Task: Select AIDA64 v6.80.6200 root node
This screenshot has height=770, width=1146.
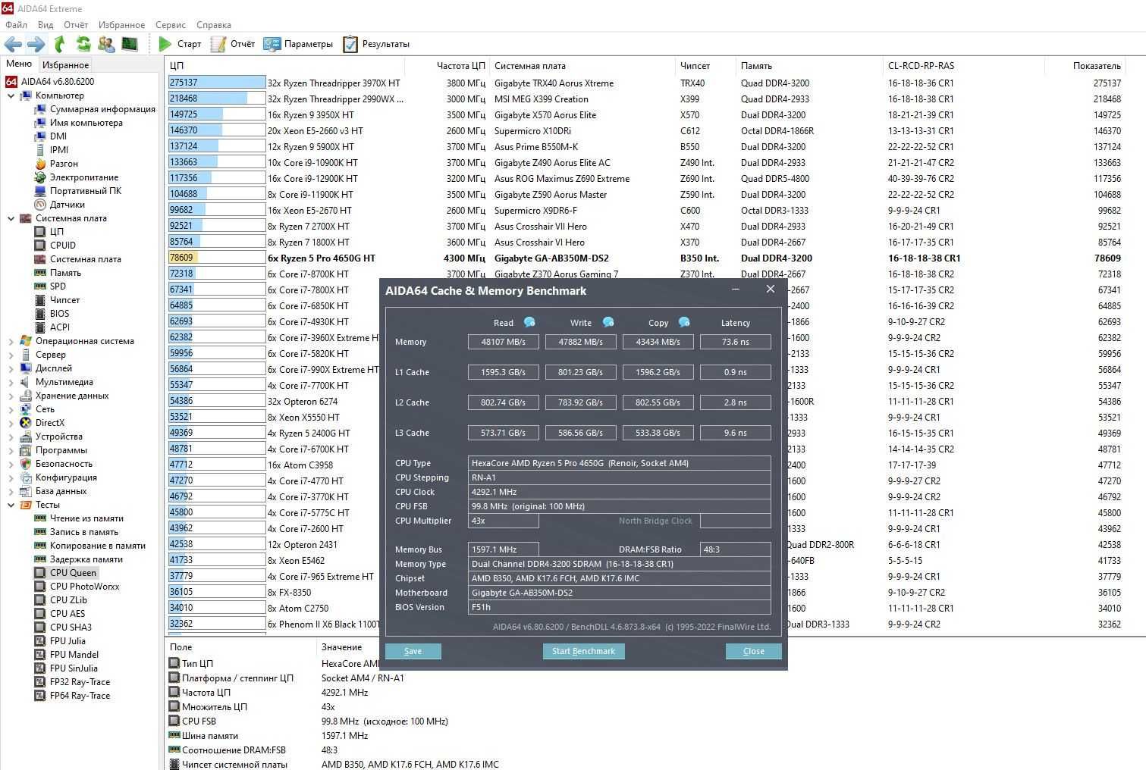Action: point(58,82)
